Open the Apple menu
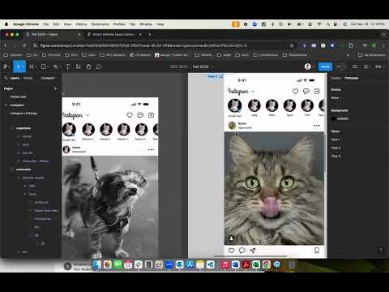Image resolution: width=389 pixels, height=292 pixels. 6,24
